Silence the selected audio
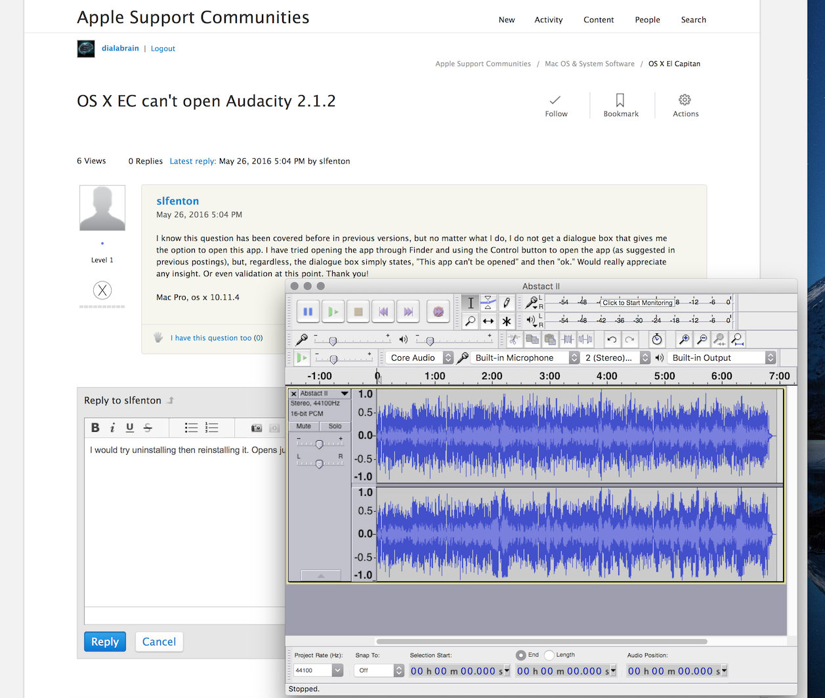825x698 pixels. click(585, 339)
